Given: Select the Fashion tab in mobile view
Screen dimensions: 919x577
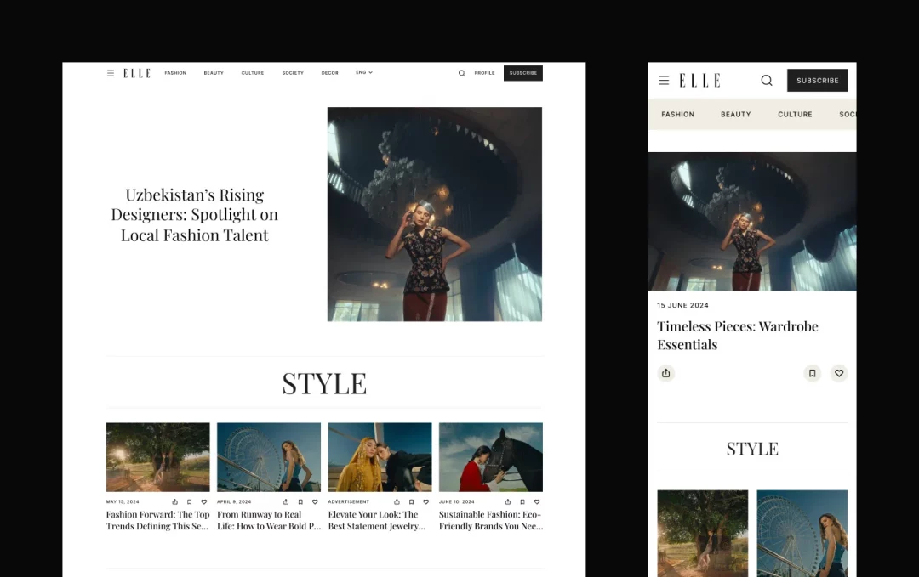Looking at the screenshot, I should click(677, 114).
